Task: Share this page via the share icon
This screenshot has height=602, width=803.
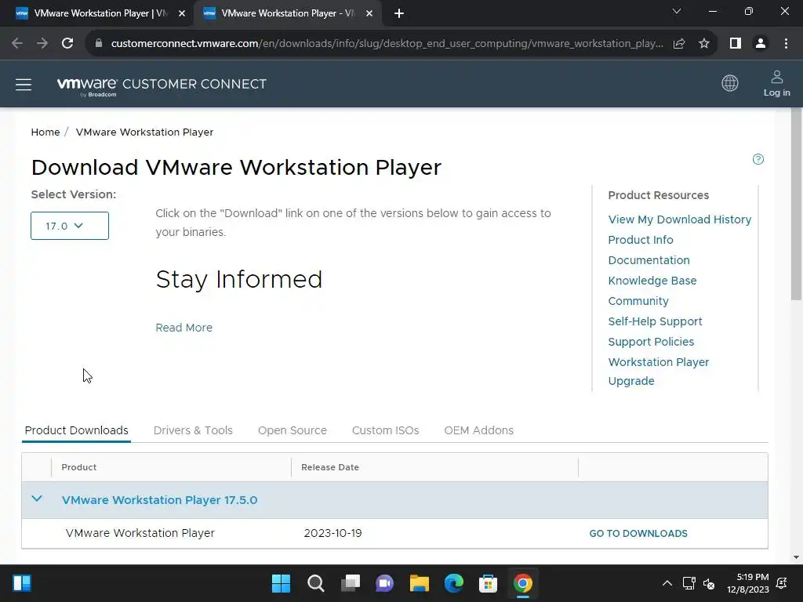Action: point(679,44)
